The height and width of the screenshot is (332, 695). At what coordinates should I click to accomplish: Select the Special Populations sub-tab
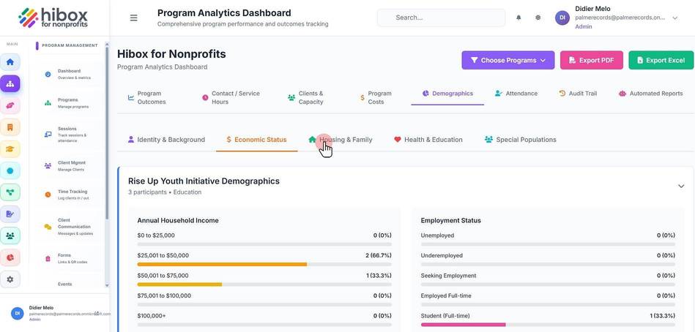(x=521, y=140)
